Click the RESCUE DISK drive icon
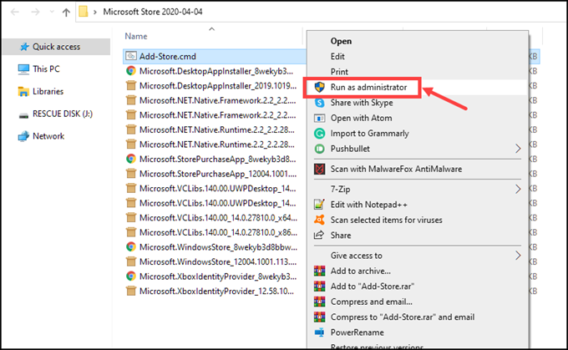The height and width of the screenshot is (350, 568). tap(23, 115)
